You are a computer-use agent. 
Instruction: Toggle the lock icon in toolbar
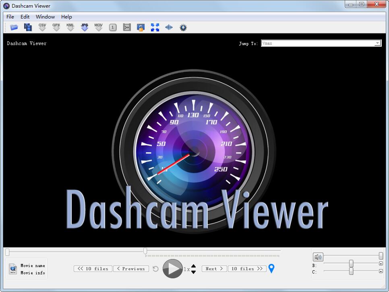coord(141,27)
